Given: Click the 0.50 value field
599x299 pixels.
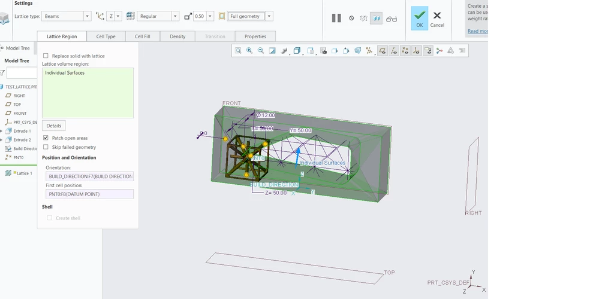Looking at the screenshot, I should pyautogui.click(x=200, y=16).
